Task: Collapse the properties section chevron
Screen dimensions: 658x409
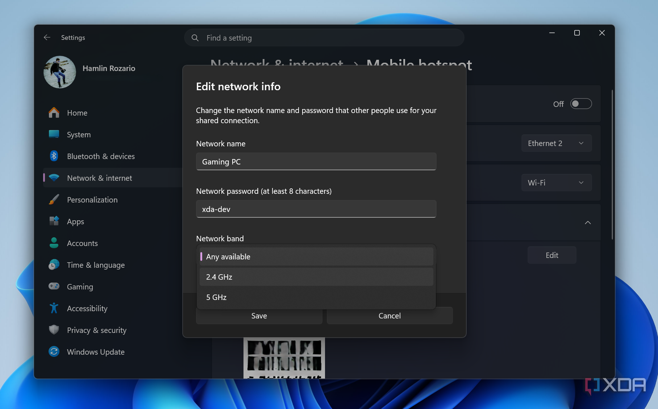Action: [x=588, y=222]
